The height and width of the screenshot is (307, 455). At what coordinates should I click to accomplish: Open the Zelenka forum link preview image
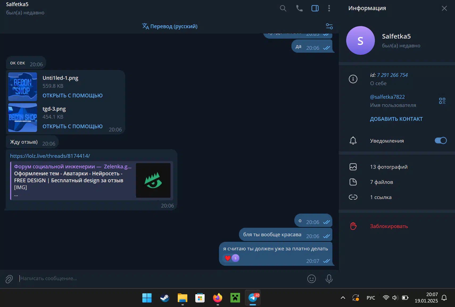pos(153,180)
